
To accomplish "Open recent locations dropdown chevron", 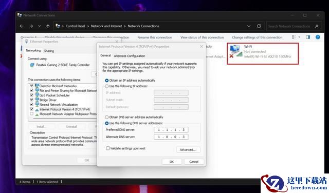I will pos(39,26).
